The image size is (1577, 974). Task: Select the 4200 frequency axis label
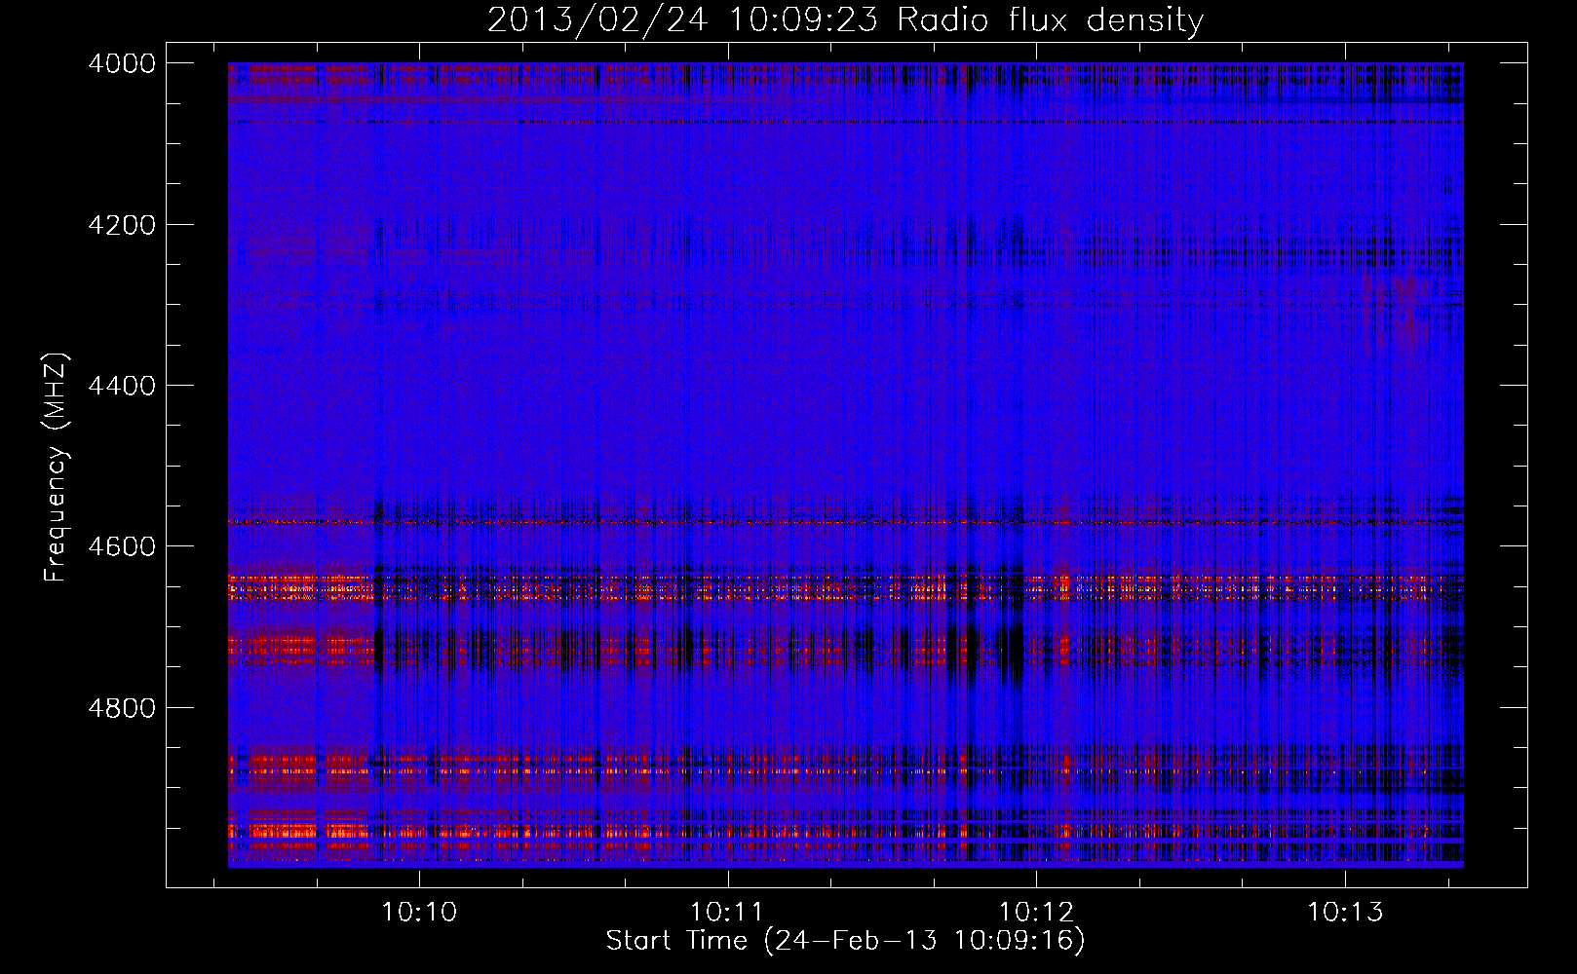coord(122,225)
